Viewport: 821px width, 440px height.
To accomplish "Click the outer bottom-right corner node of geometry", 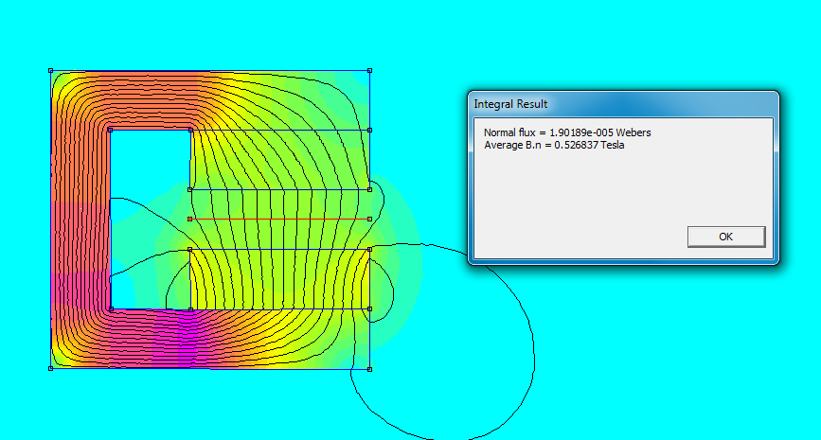I will (369, 368).
